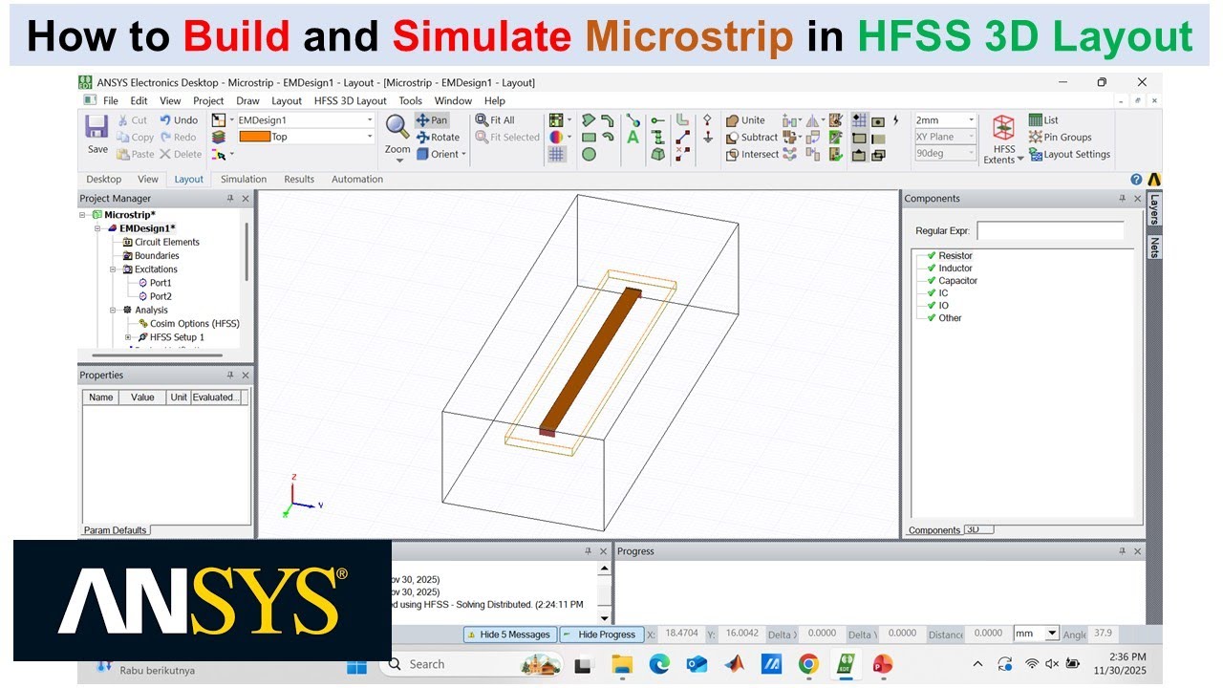Viewport: 1223px width, 688px height.
Task: Open the vertical Nets side tab
Action: 1154,247
